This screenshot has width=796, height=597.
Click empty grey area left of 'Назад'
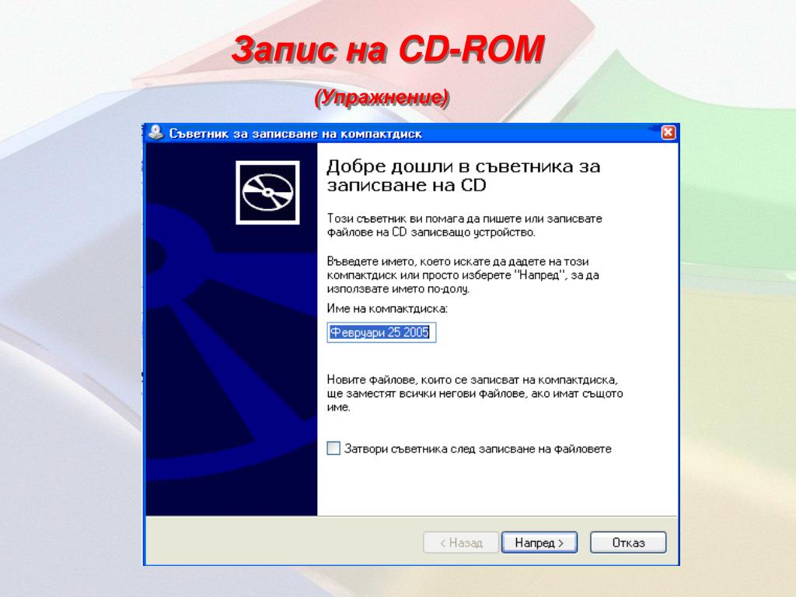point(285,542)
